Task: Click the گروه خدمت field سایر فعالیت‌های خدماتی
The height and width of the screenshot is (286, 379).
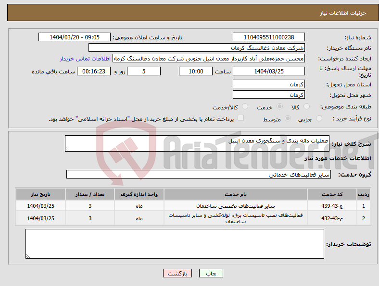Action: point(199,174)
